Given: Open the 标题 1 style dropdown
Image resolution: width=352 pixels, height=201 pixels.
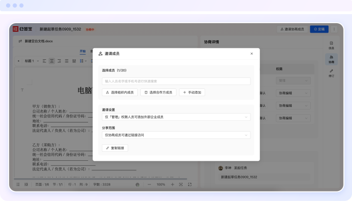Looking at the screenshot, I should point(31,61).
